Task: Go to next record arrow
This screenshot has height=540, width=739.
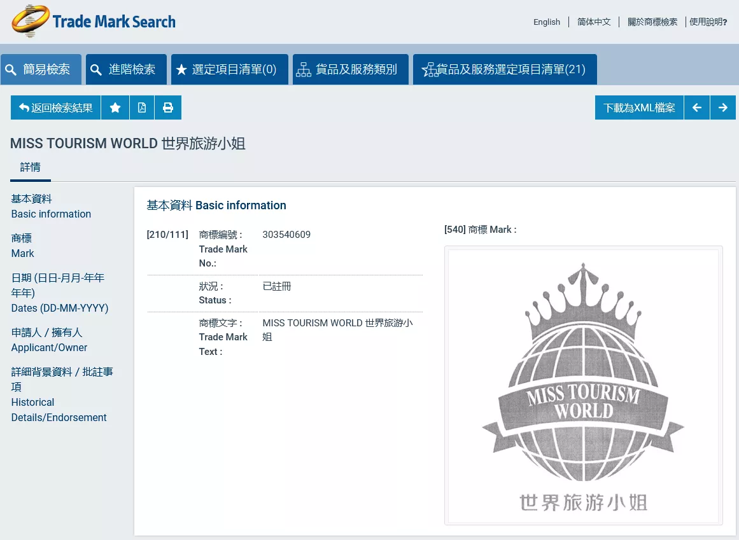Action: (x=723, y=108)
